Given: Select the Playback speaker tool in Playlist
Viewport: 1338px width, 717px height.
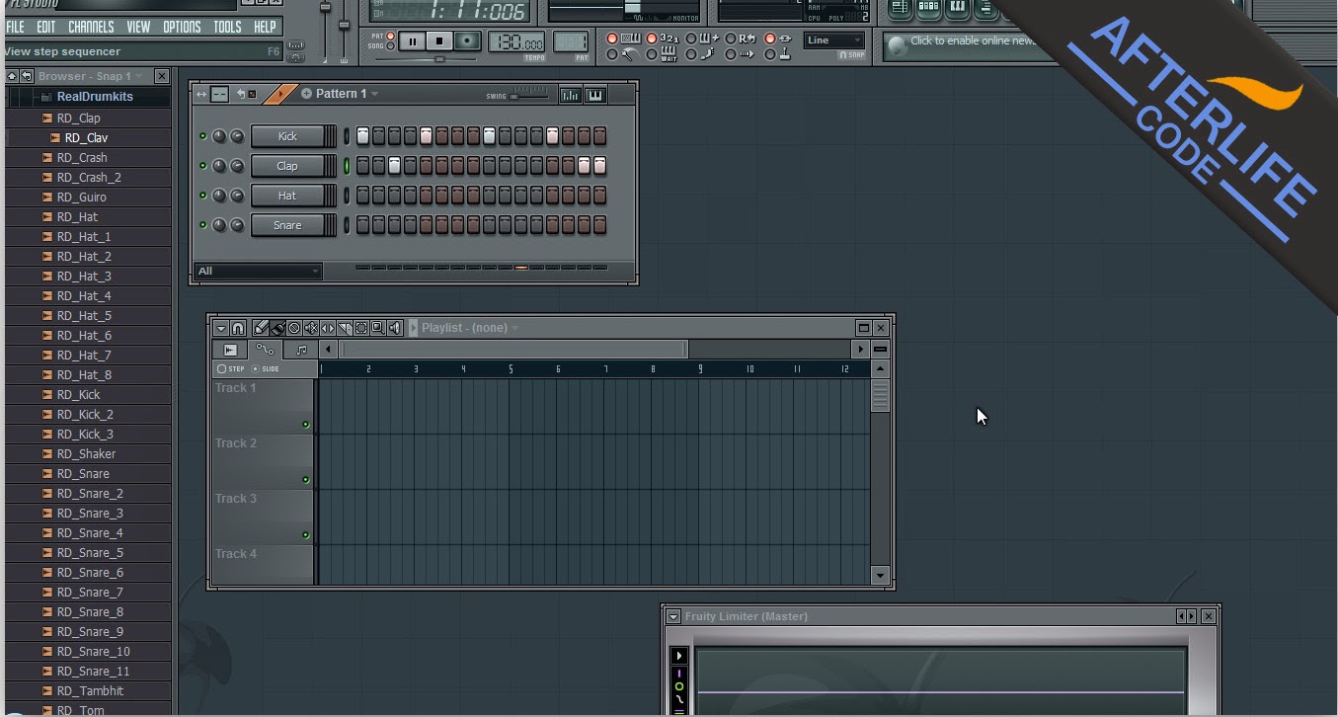Looking at the screenshot, I should point(395,328).
